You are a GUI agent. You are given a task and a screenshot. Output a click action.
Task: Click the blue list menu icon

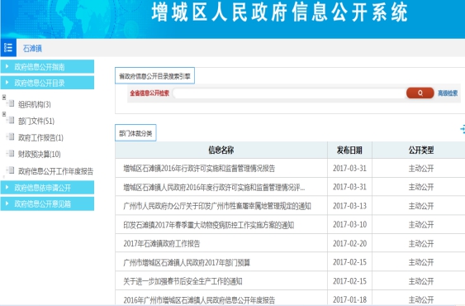tap(8, 47)
